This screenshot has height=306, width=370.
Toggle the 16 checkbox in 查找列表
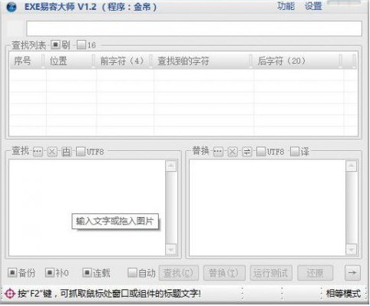coord(81,44)
